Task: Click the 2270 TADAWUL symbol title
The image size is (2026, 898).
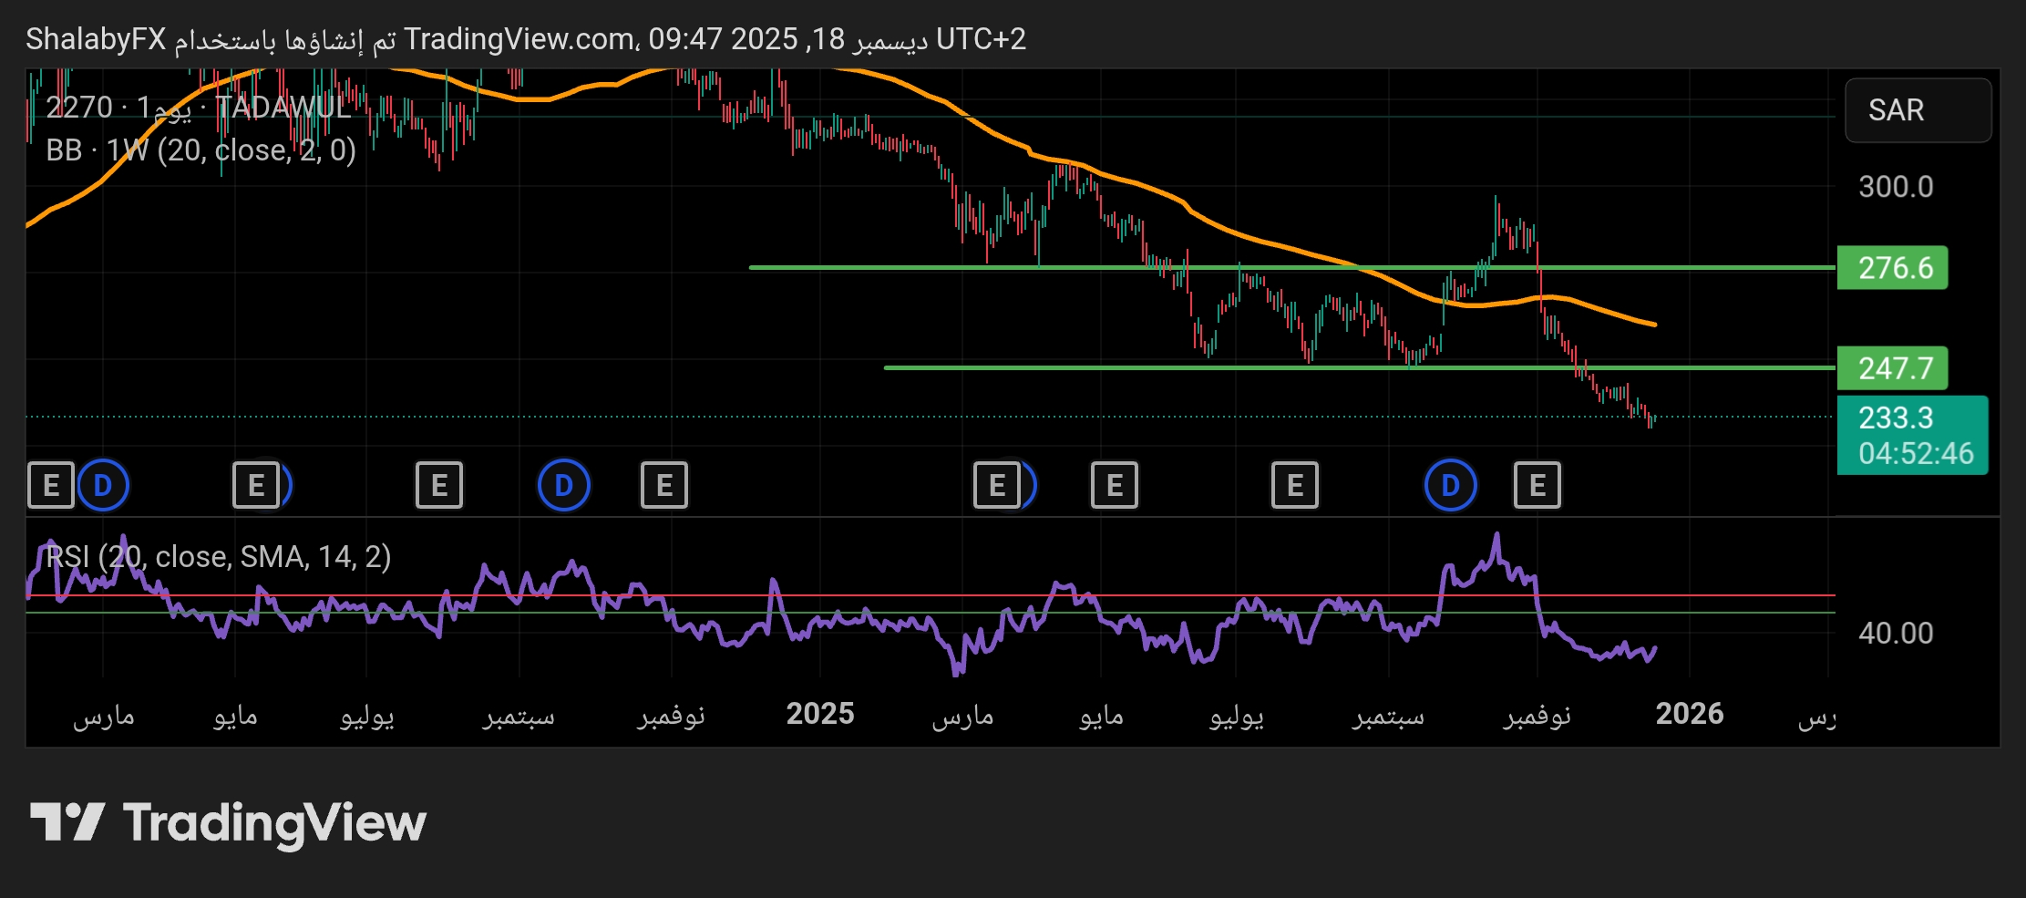Action: pyautogui.click(x=198, y=108)
